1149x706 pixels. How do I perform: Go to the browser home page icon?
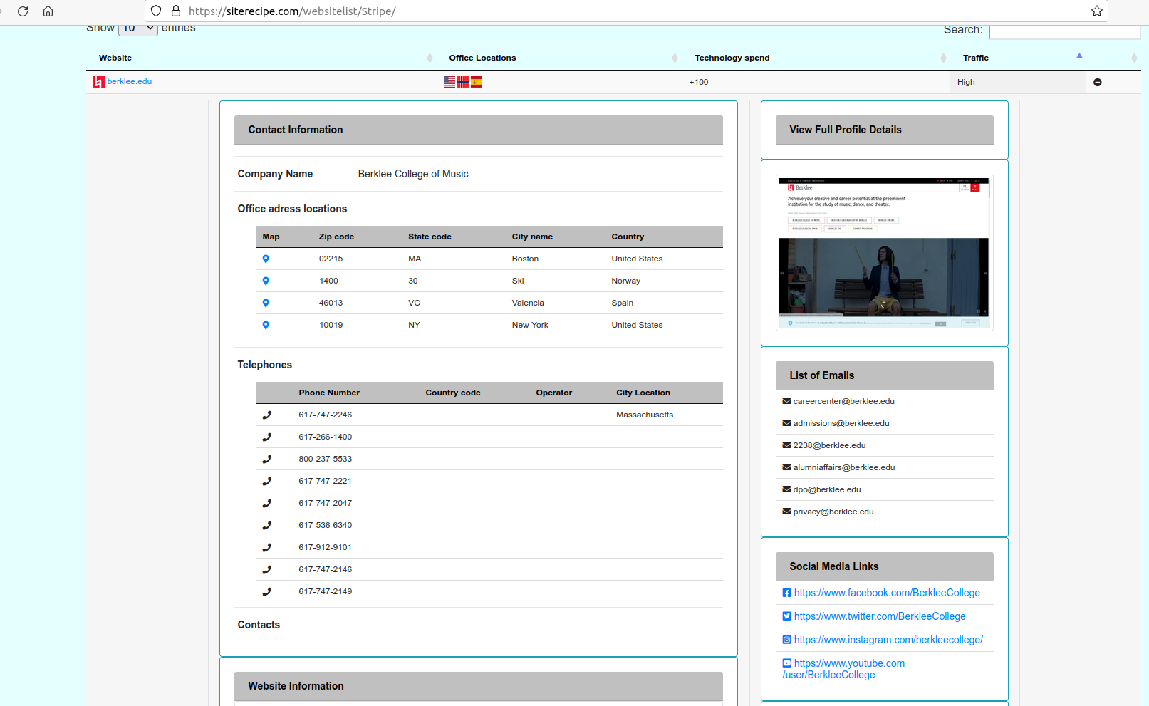[x=48, y=11]
